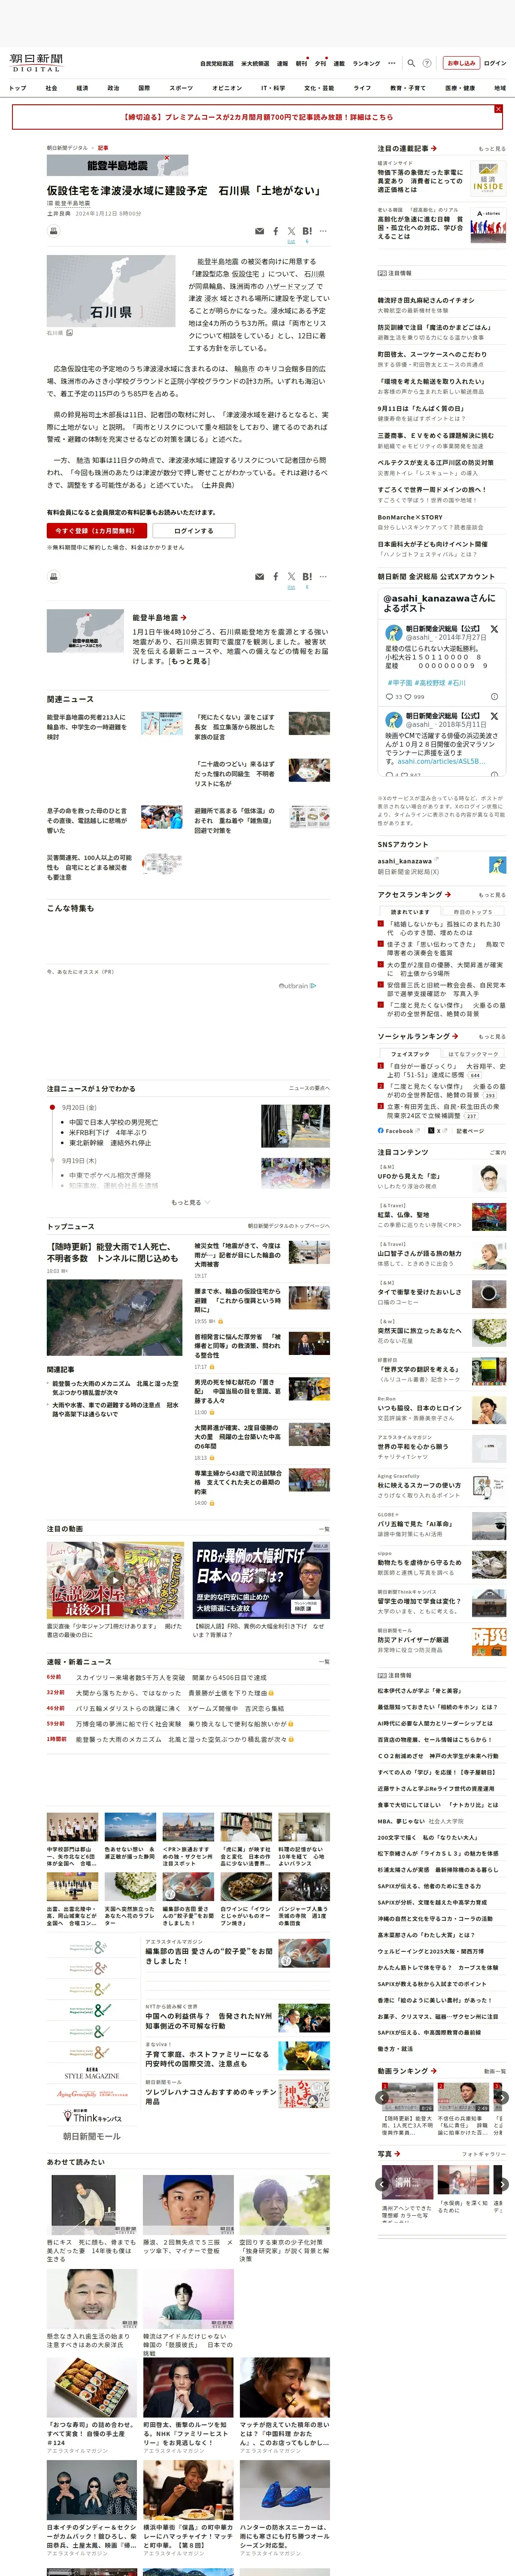Viewport: 515px width, 2576px height.
Task: Go to next video in 動画ランキング carousel
Action: [502, 2098]
